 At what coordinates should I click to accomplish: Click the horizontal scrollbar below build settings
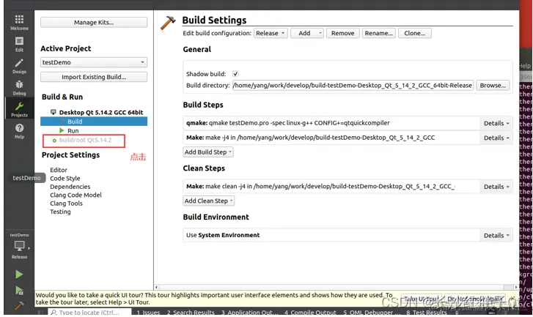tap(337, 287)
